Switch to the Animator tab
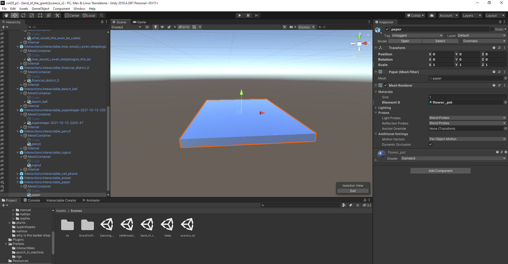Viewport: 508px width, 264px height. coord(91,200)
